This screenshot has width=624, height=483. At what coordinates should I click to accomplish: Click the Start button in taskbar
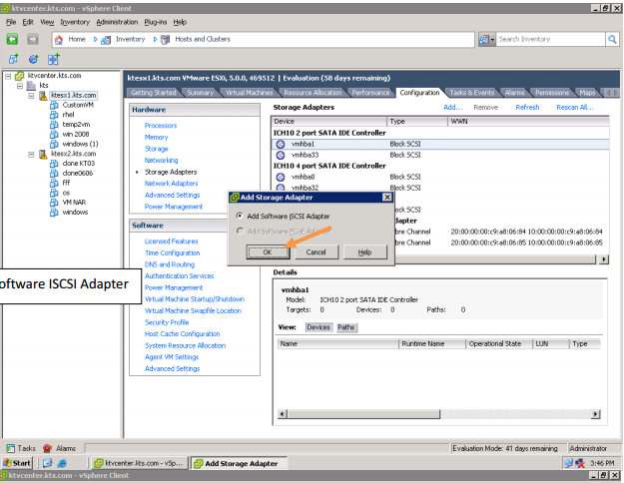16,463
